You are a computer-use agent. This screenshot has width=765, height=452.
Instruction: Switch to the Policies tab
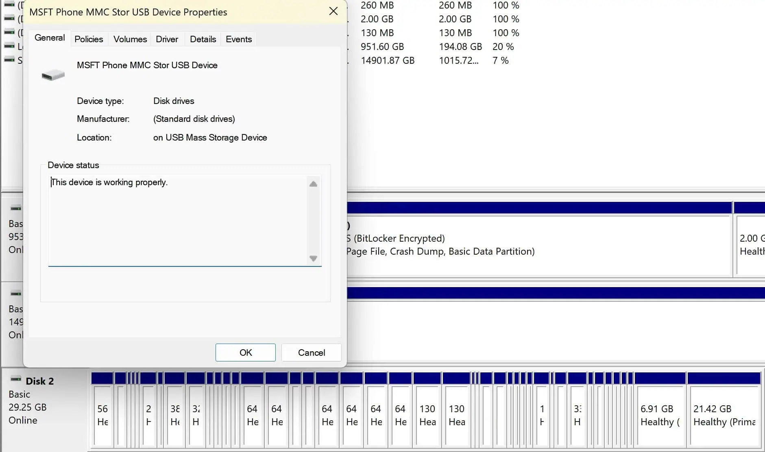click(x=89, y=39)
